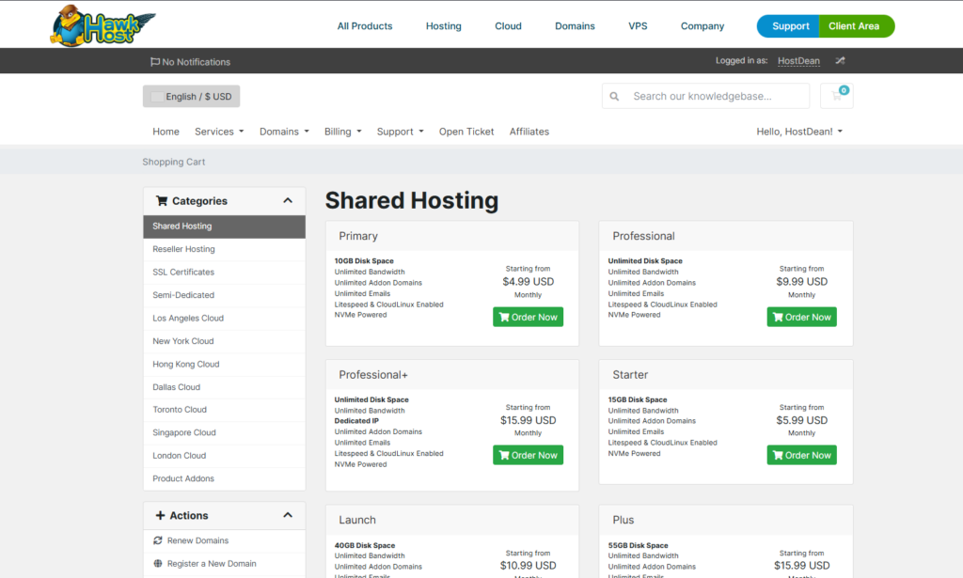963x578 pixels.
Task: Click the green Client Area button
Action: (854, 26)
